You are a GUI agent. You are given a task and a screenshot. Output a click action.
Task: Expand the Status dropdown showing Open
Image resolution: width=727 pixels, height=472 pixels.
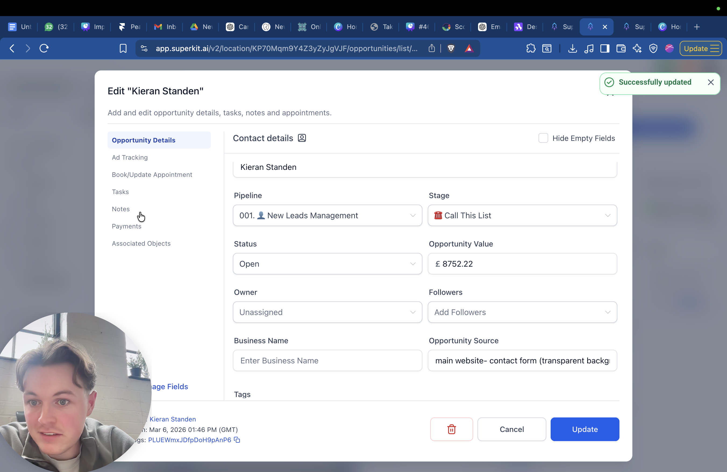[x=327, y=264]
